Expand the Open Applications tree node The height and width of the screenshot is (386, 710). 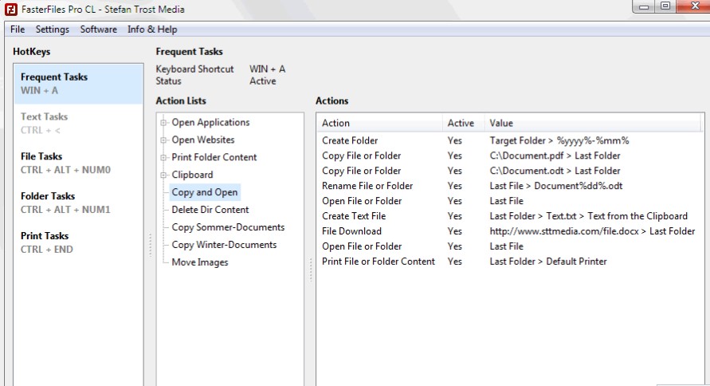click(x=164, y=123)
